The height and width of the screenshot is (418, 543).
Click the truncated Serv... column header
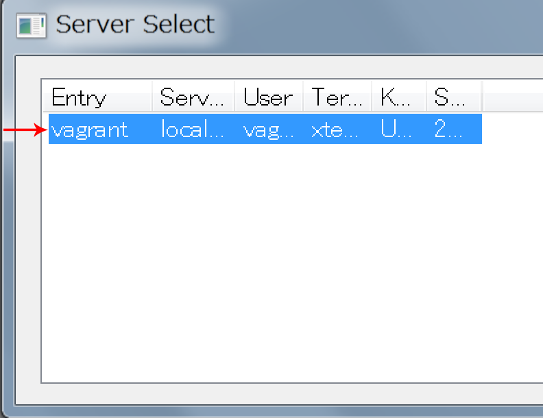click(193, 97)
